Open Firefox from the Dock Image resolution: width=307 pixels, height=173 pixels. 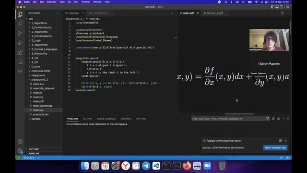pyautogui.click(x=187, y=166)
